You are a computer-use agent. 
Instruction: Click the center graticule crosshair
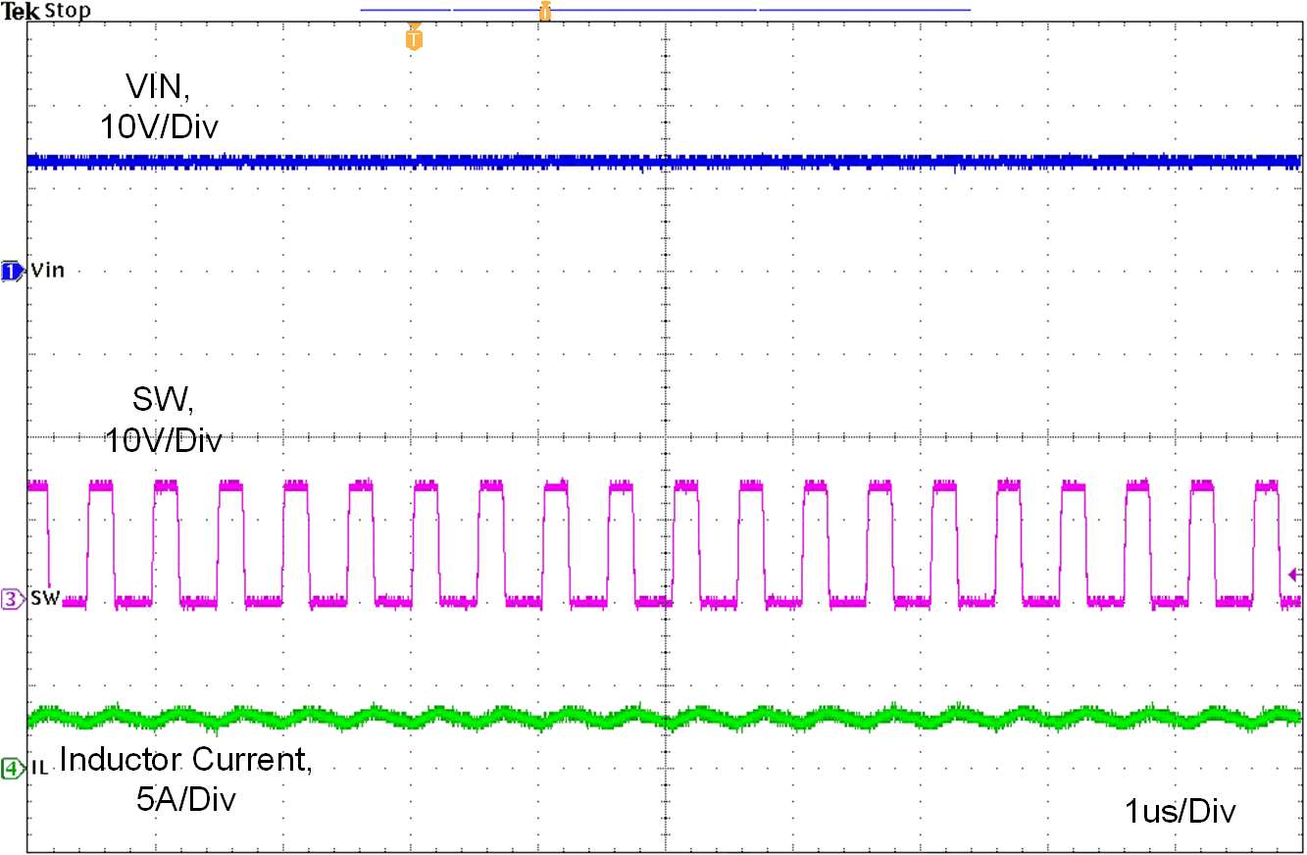(x=666, y=435)
